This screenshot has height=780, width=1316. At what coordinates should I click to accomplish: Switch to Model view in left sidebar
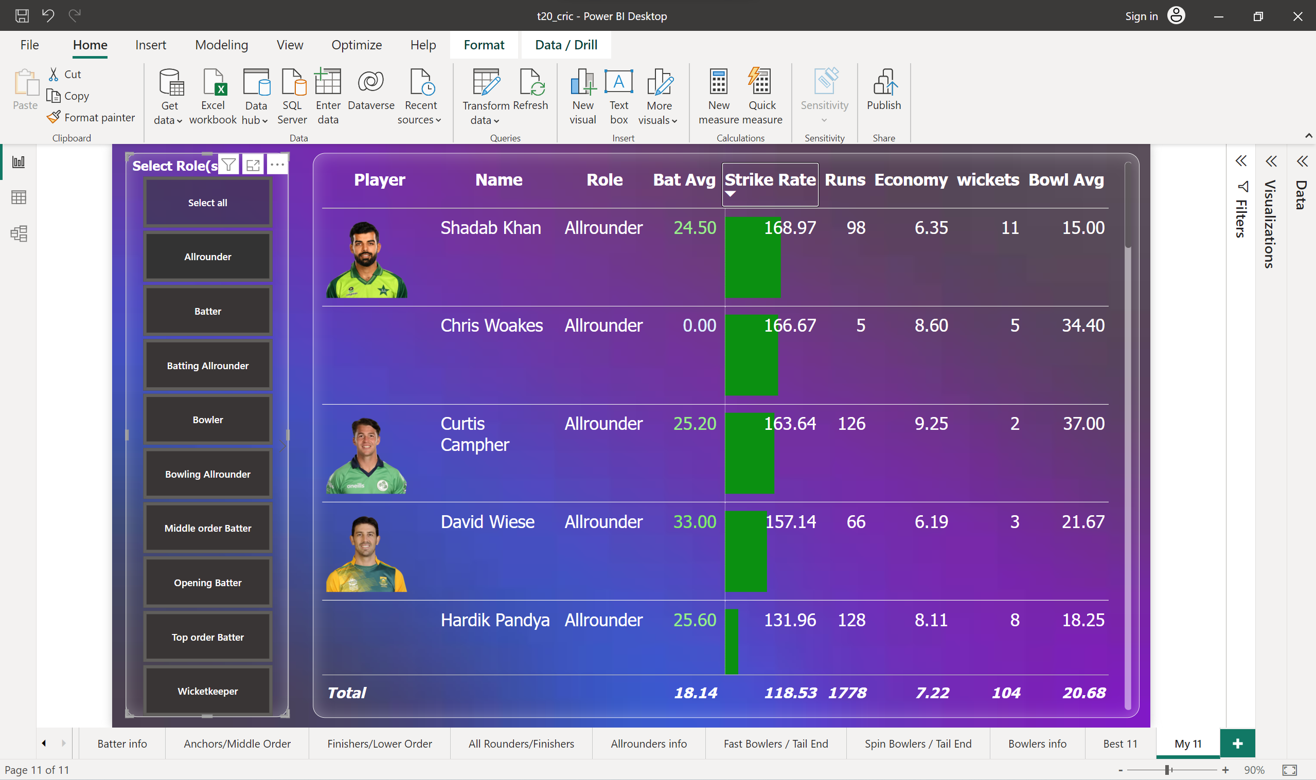point(19,233)
